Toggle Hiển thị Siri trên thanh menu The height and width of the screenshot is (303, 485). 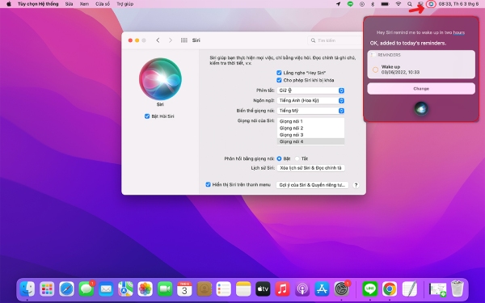[208, 184]
